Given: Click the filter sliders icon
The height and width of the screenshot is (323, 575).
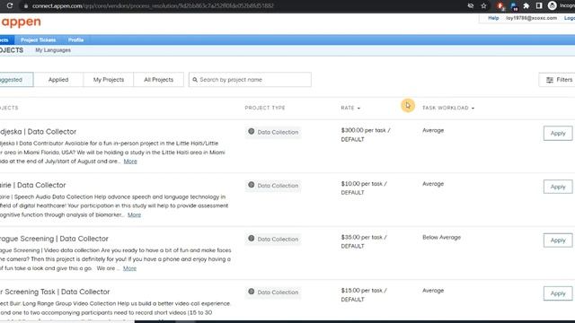Looking at the screenshot, I should point(549,80).
